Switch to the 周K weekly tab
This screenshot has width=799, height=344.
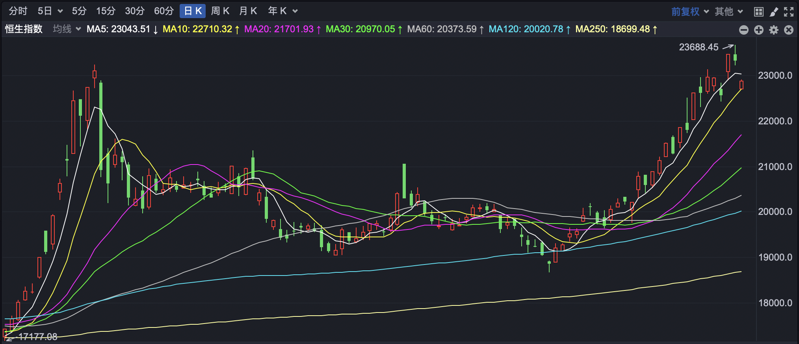[x=220, y=11]
